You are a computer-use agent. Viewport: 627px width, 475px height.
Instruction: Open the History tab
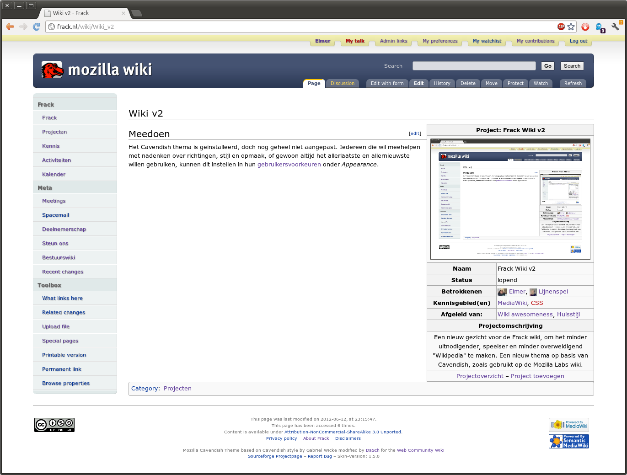pos(442,83)
